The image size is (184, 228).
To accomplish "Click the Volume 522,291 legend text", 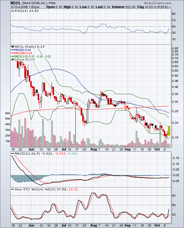I will click(x=25, y=60).
